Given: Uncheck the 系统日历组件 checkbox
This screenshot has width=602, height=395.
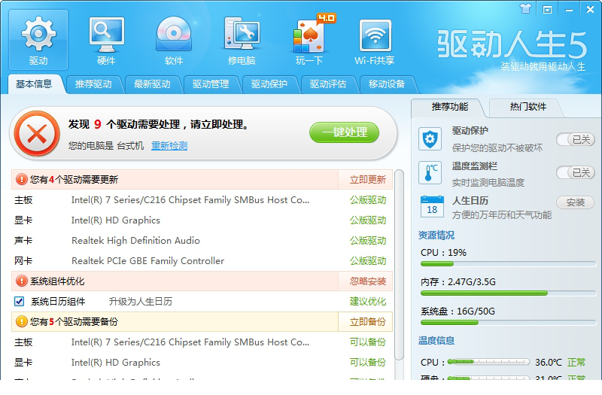Looking at the screenshot, I should point(20,302).
